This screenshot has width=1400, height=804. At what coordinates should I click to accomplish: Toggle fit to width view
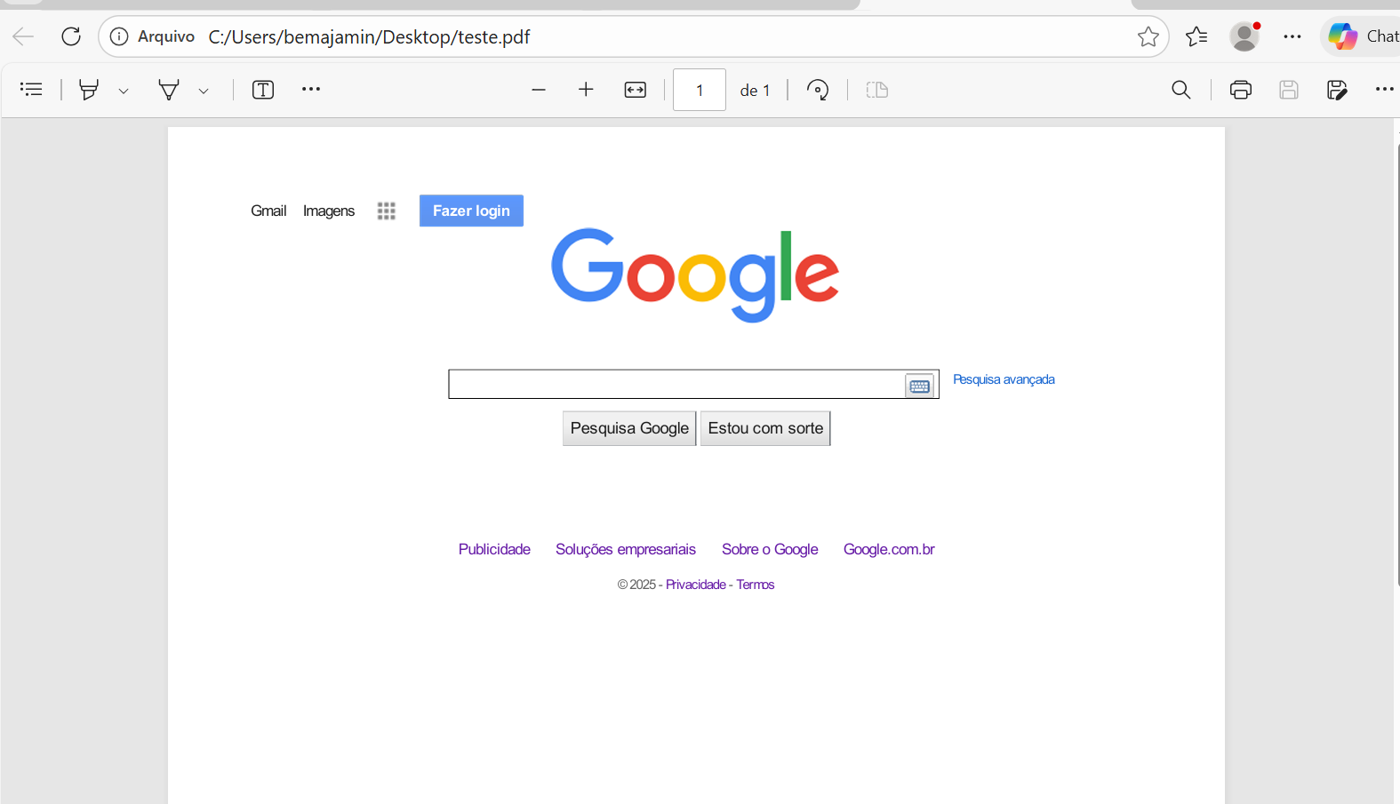(x=636, y=90)
